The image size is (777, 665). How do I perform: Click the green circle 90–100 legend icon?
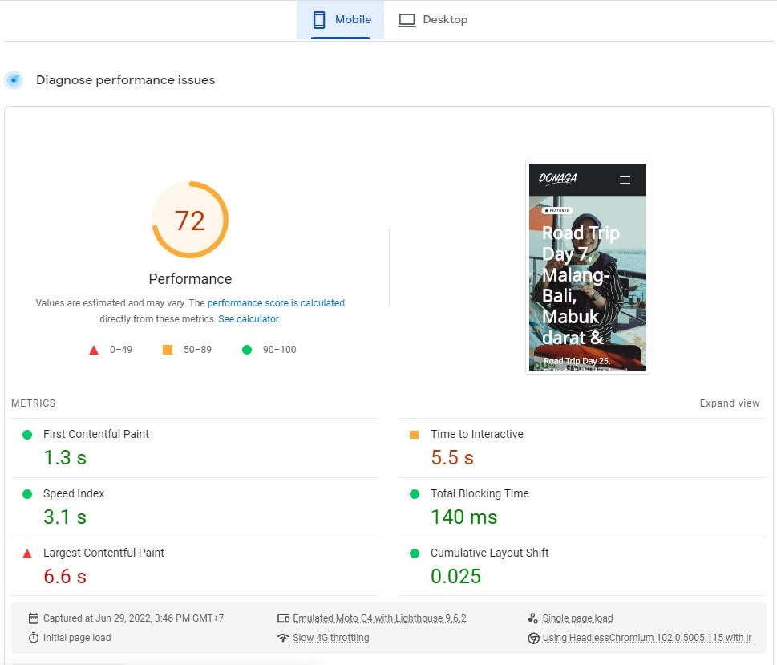pos(247,350)
